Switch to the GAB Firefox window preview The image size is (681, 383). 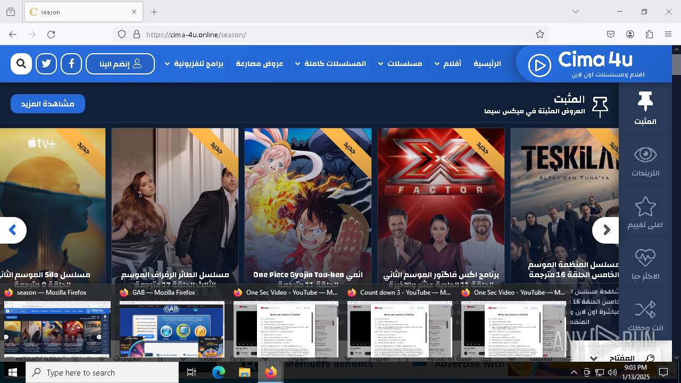[172, 323]
